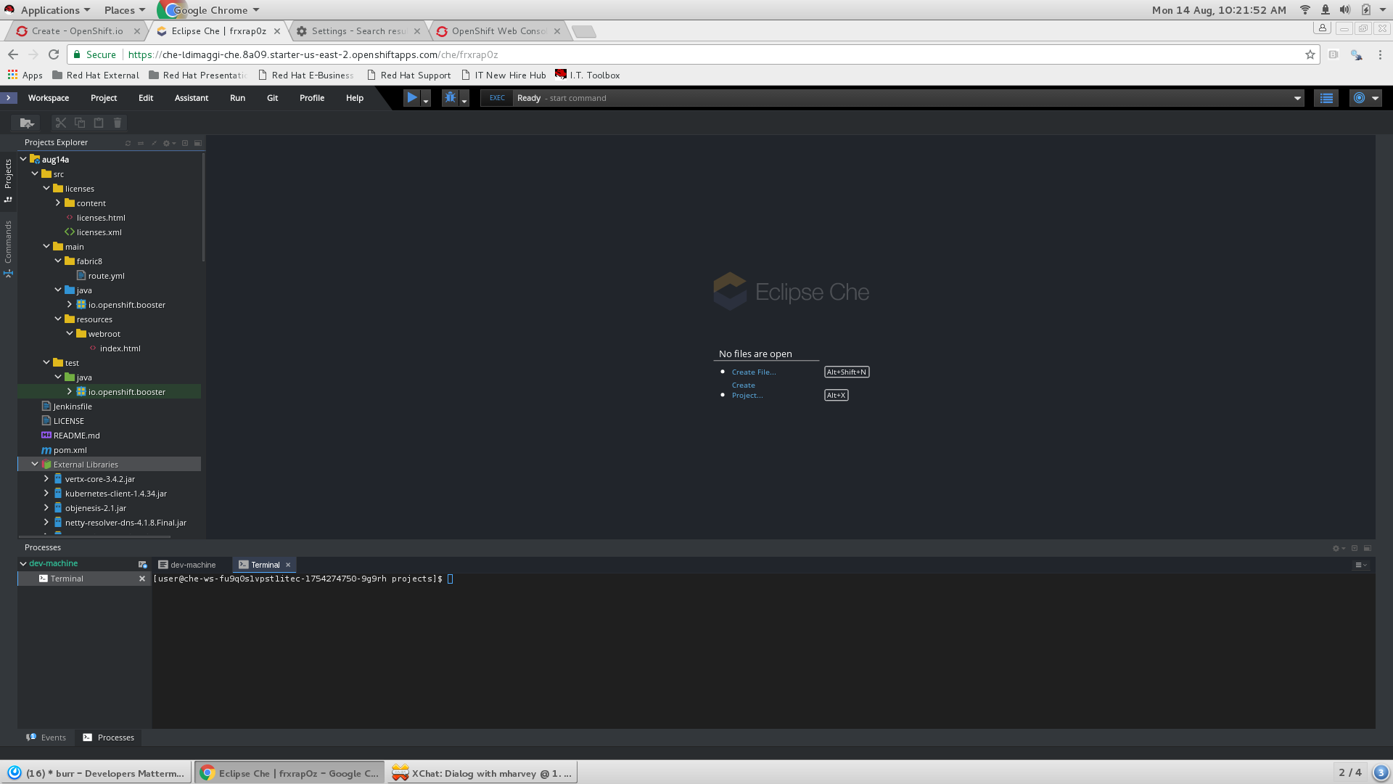Open the Assistant menu
The width and height of the screenshot is (1393, 784).
(191, 97)
